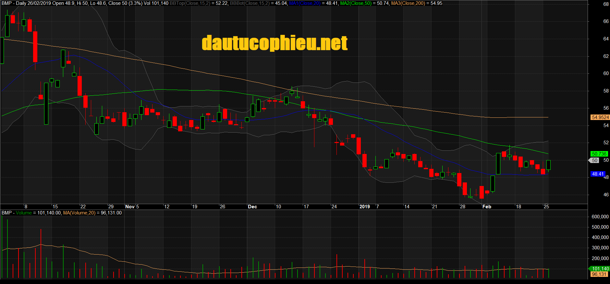Viewport: 610px width, 284px height.
Task: Click the 62 price axis label
Action: 606,56
